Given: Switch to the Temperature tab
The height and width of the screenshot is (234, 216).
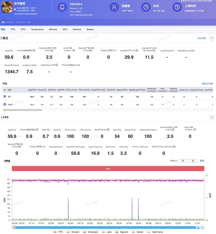Looking at the screenshot, I should click(x=37, y=29).
